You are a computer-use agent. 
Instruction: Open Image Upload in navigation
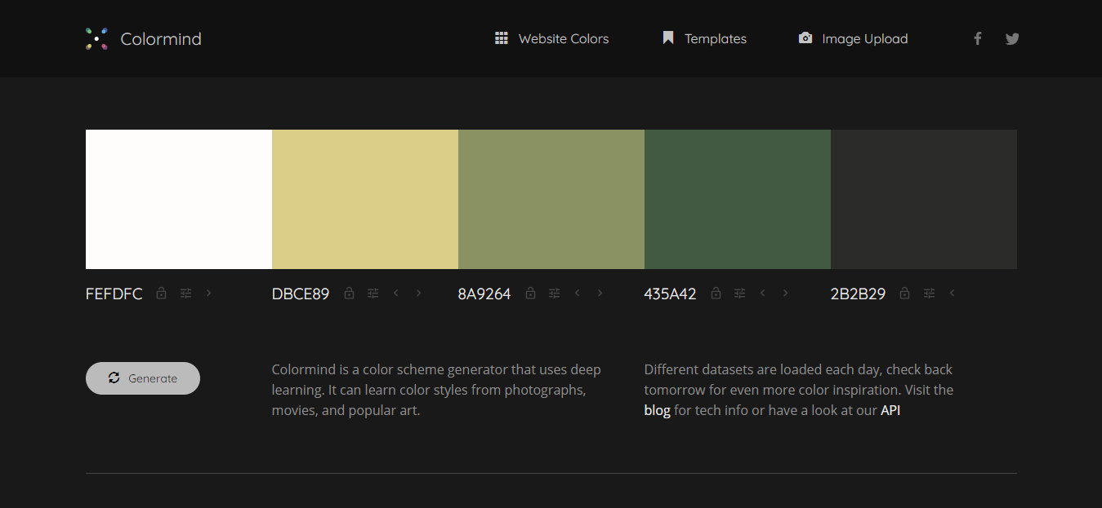click(853, 38)
